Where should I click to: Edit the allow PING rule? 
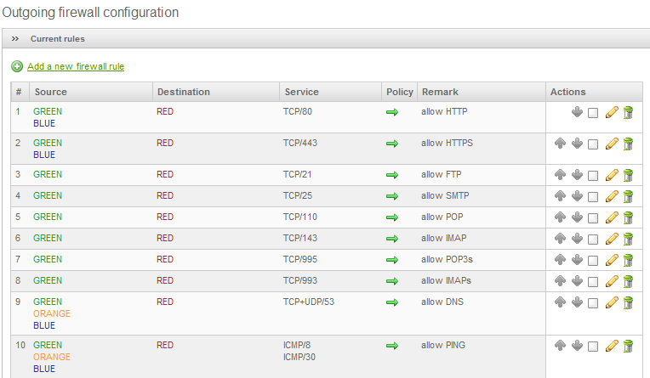[611, 346]
